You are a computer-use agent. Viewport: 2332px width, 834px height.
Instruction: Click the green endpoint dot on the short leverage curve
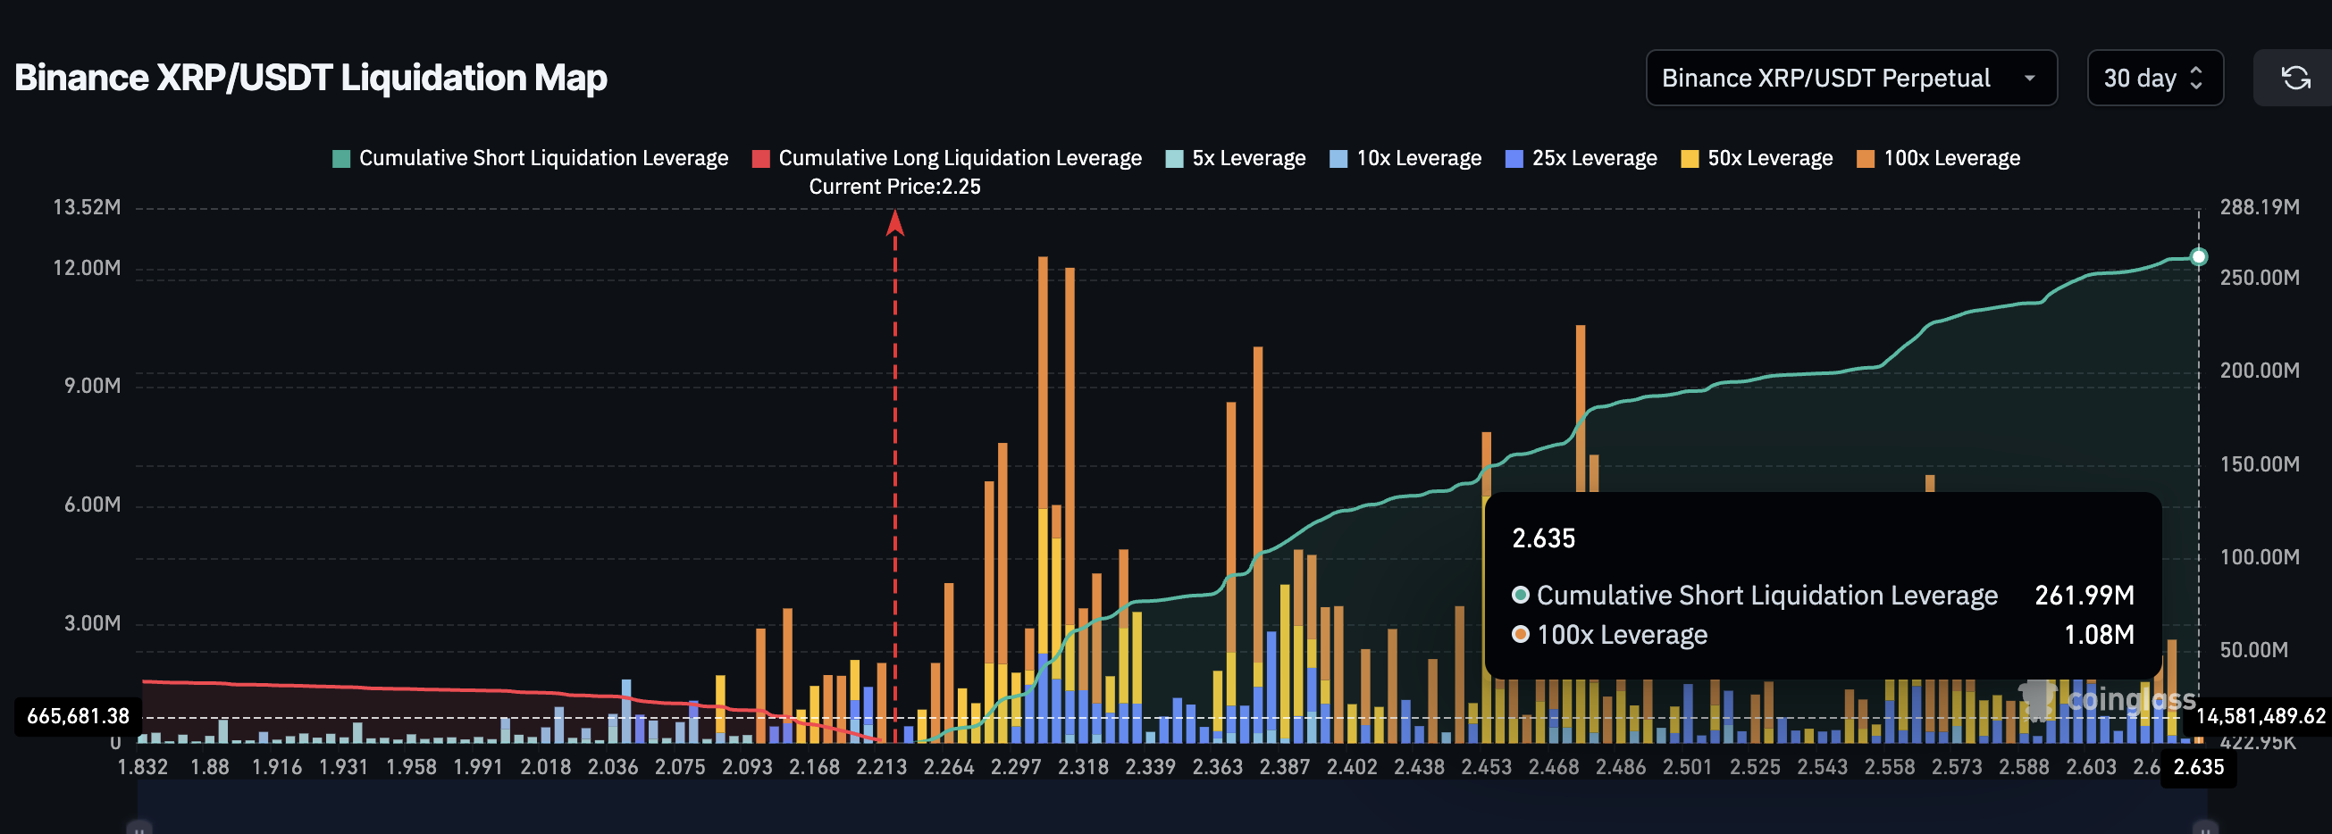2198,256
